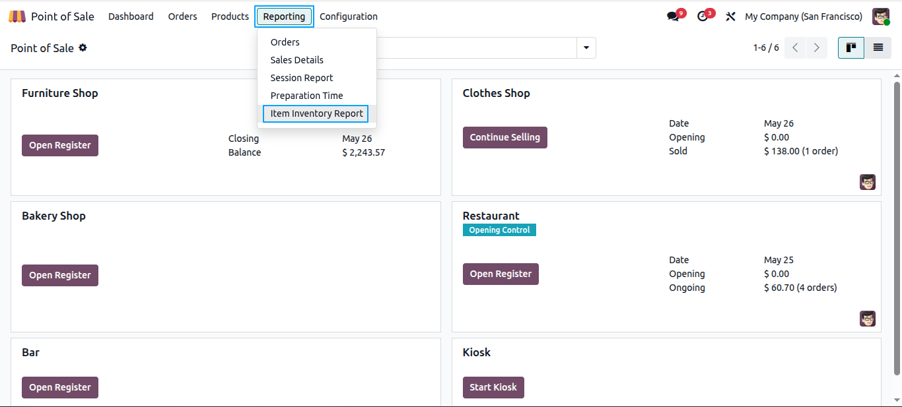
Task: Select Item Inventory Report menu entry
Action: point(316,113)
